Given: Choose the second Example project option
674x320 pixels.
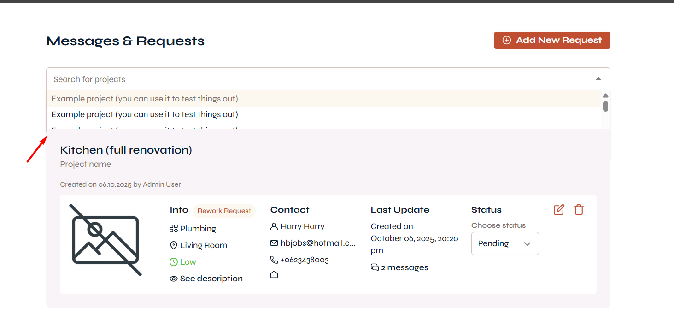Looking at the screenshot, I should [145, 114].
